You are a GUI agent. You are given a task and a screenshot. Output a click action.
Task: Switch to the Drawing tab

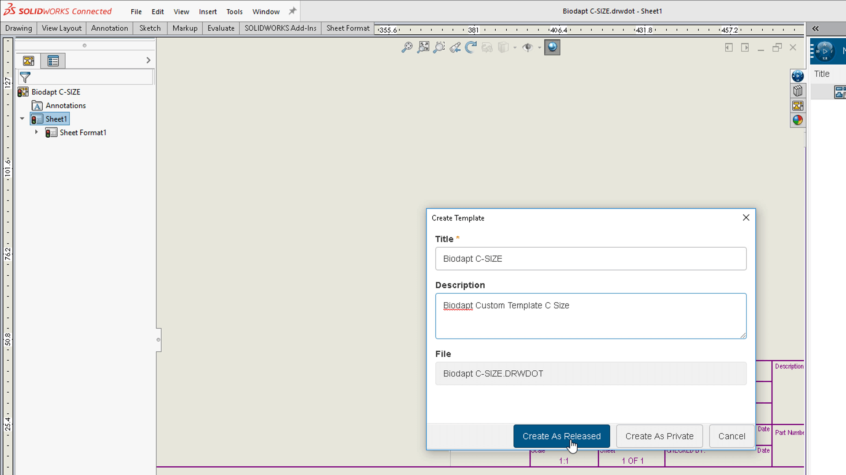[19, 28]
